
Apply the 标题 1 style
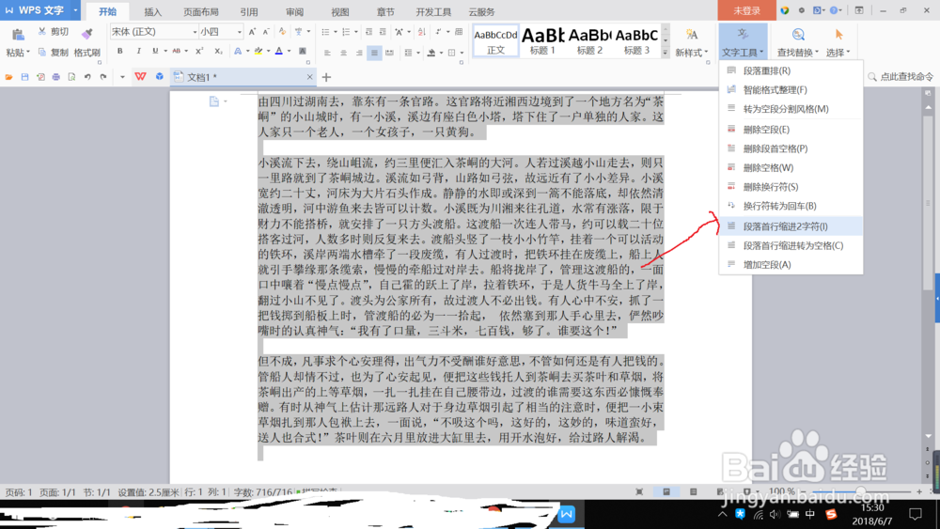click(542, 40)
